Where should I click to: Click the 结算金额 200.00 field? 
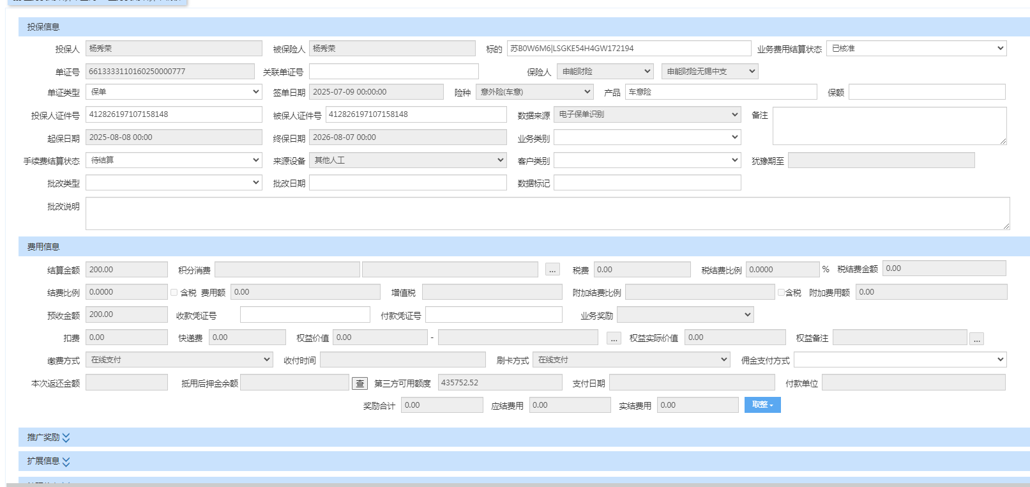(x=126, y=270)
